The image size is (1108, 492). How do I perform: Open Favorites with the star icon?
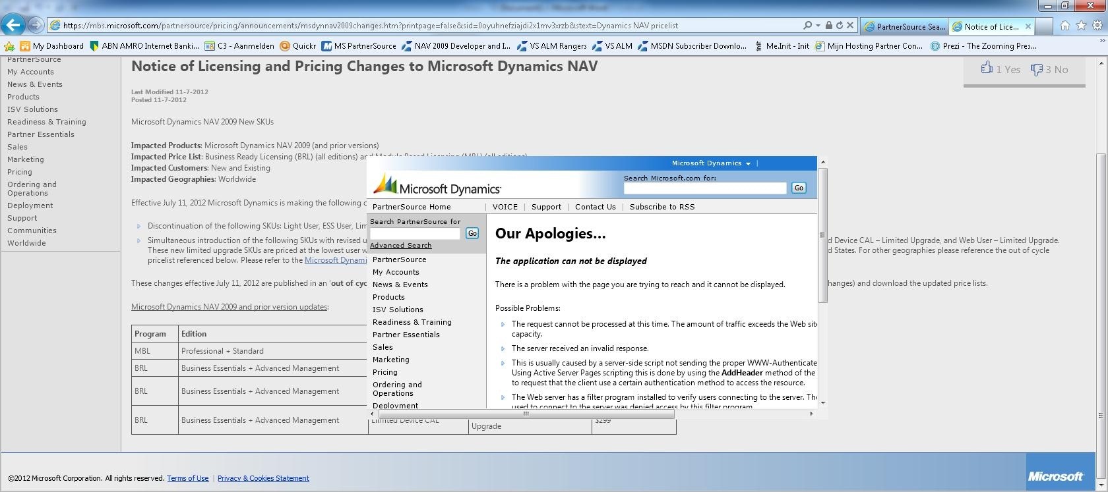pyautogui.click(x=1081, y=26)
